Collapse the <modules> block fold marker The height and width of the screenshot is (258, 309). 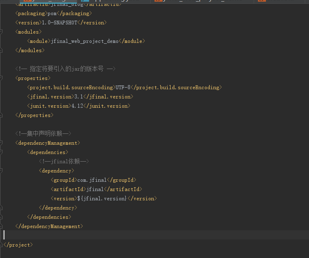pyautogui.click(x=1, y=32)
